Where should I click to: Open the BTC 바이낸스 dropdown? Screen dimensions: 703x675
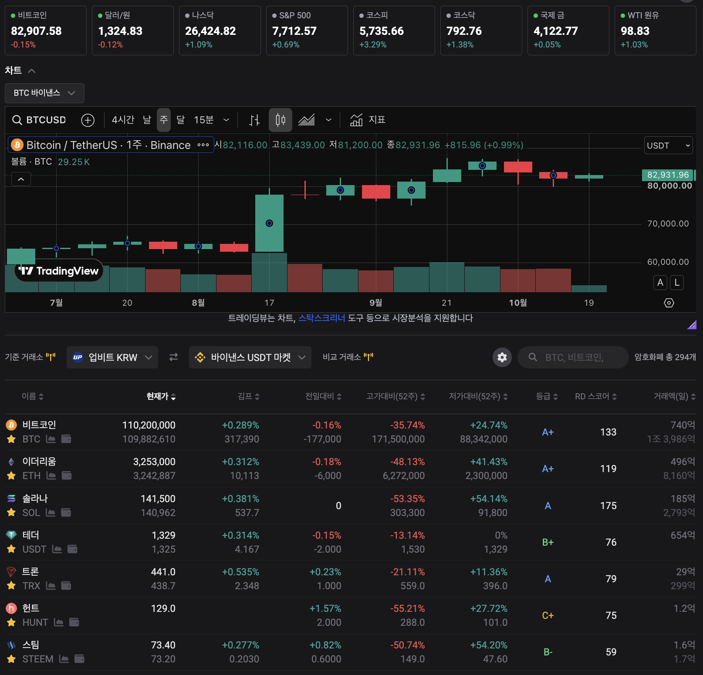[x=44, y=93]
